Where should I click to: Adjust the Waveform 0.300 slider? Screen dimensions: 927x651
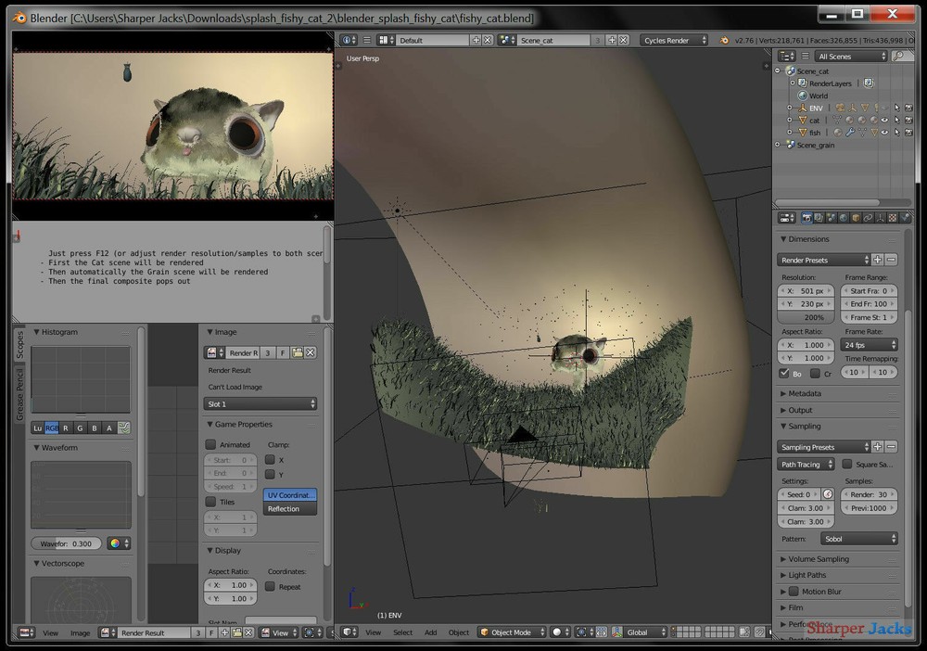pyautogui.click(x=66, y=542)
